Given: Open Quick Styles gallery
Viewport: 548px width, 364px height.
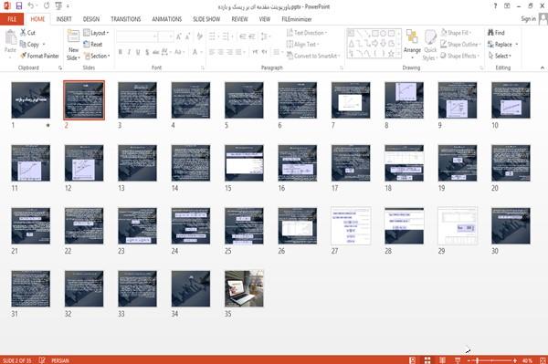Looking at the screenshot, I should [x=430, y=45].
